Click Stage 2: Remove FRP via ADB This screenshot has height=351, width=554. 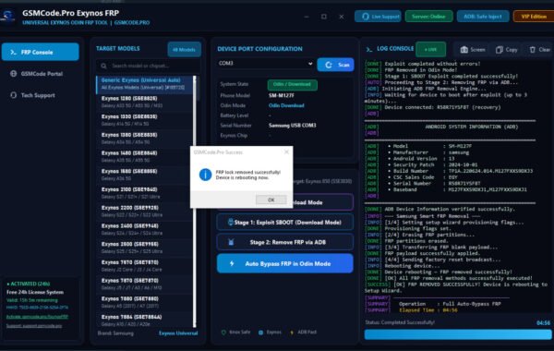[284, 242]
